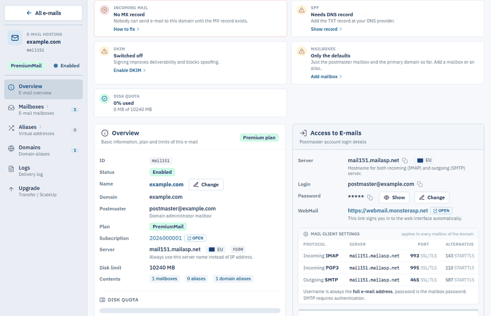This screenshot has height=316, width=491.
Task: Open the Mailboxes sidebar section
Action: (43, 109)
